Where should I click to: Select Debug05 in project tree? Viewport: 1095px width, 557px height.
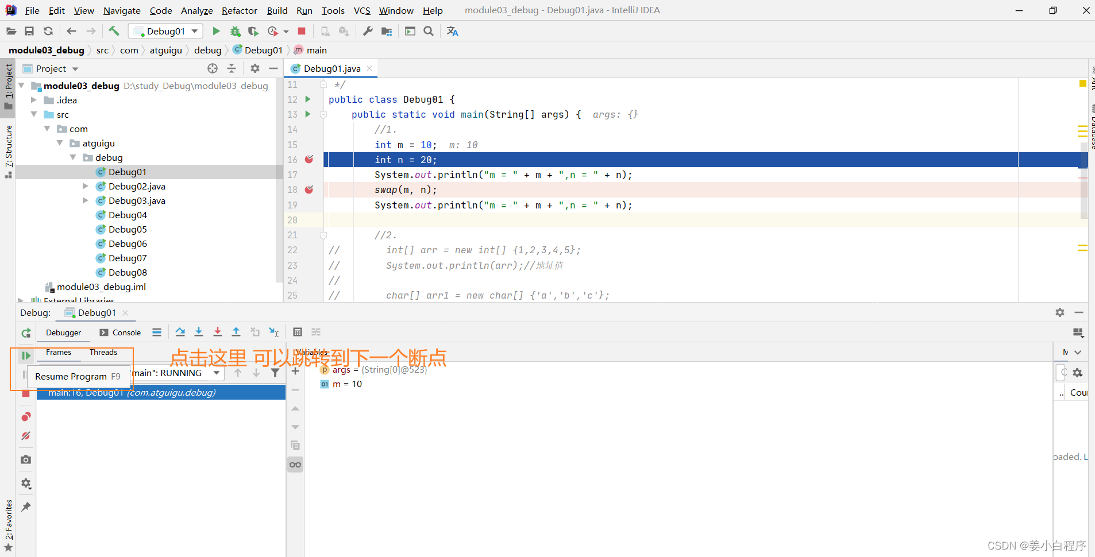tap(128, 229)
